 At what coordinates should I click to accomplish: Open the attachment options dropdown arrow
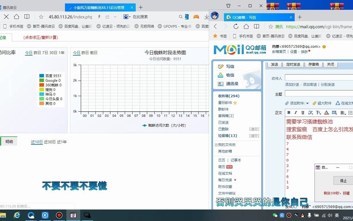[307, 103]
